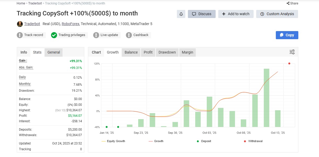Open the RoboForex broker link

[x=70, y=24]
